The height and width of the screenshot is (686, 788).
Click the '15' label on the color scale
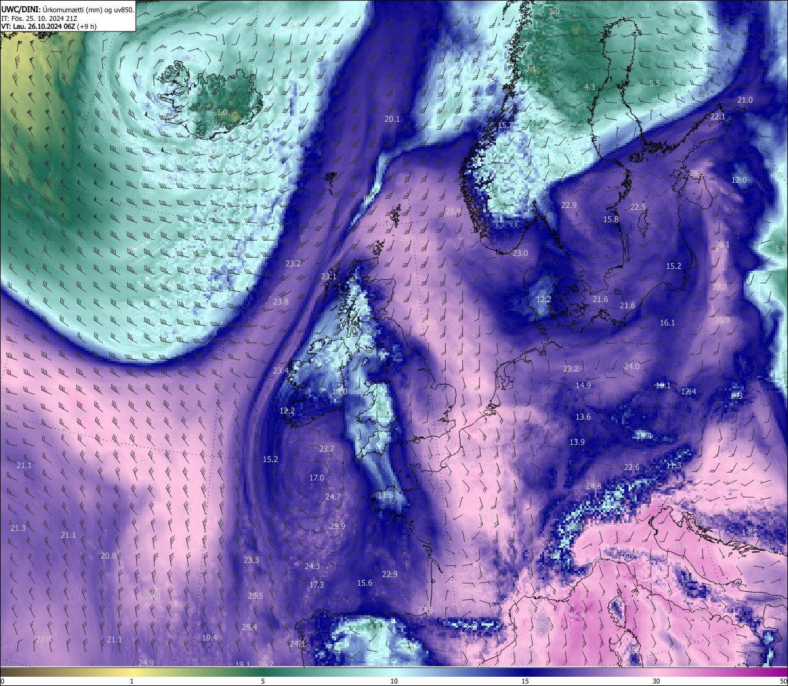(x=525, y=681)
